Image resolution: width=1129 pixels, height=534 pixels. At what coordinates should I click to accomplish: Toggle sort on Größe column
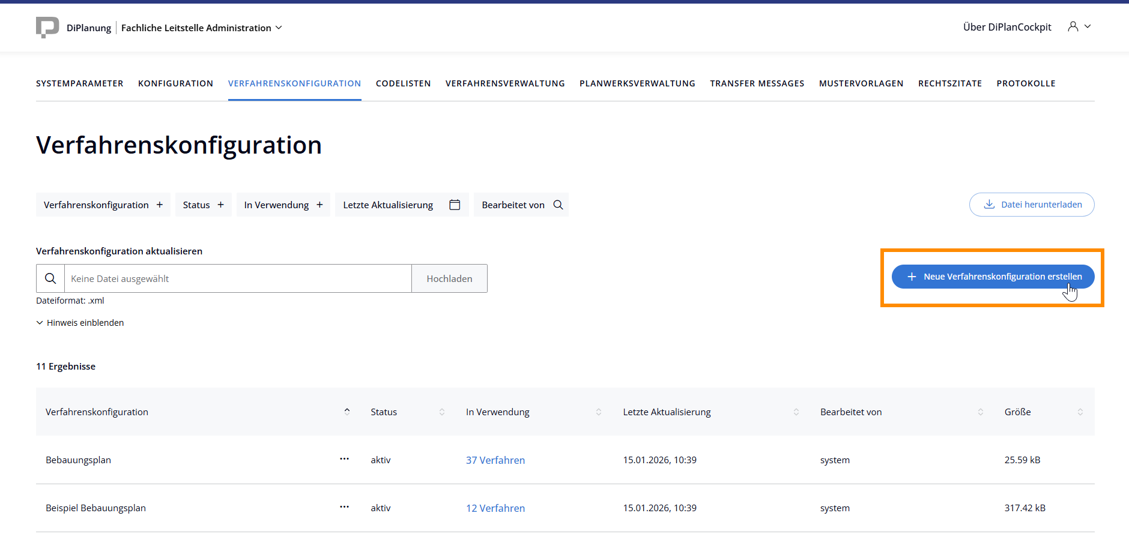1080,412
